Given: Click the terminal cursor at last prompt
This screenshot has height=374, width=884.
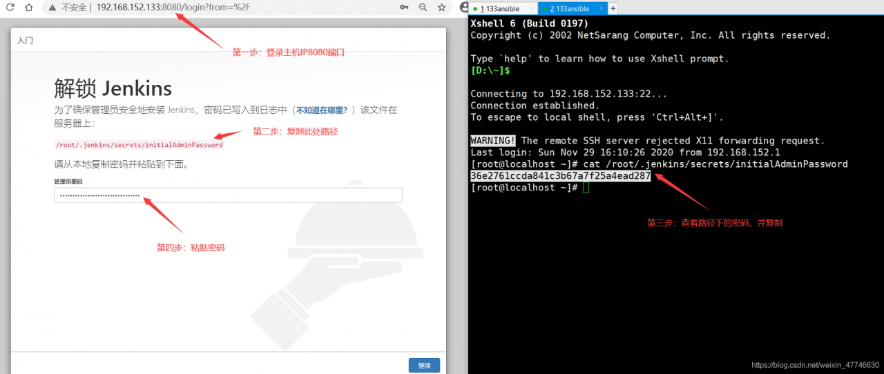Looking at the screenshot, I should coord(586,188).
